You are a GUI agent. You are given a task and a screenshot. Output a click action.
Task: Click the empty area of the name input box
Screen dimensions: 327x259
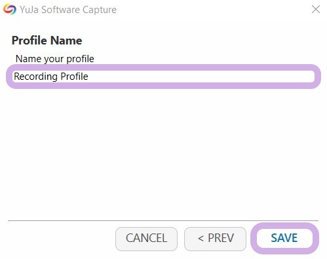[x=201, y=77]
